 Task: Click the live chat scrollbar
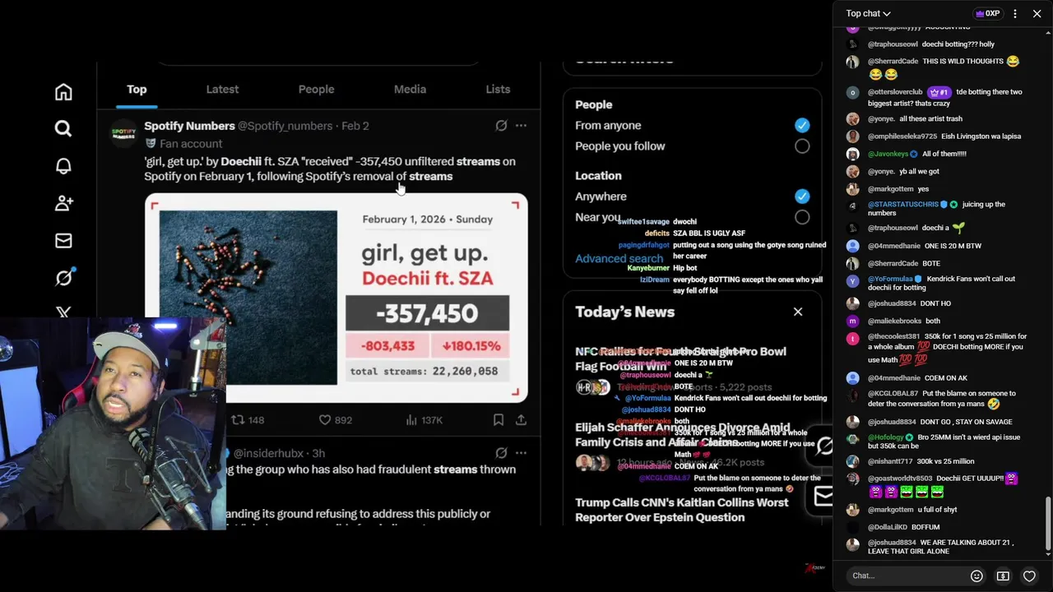pyautogui.click(x=1047, y=525)
